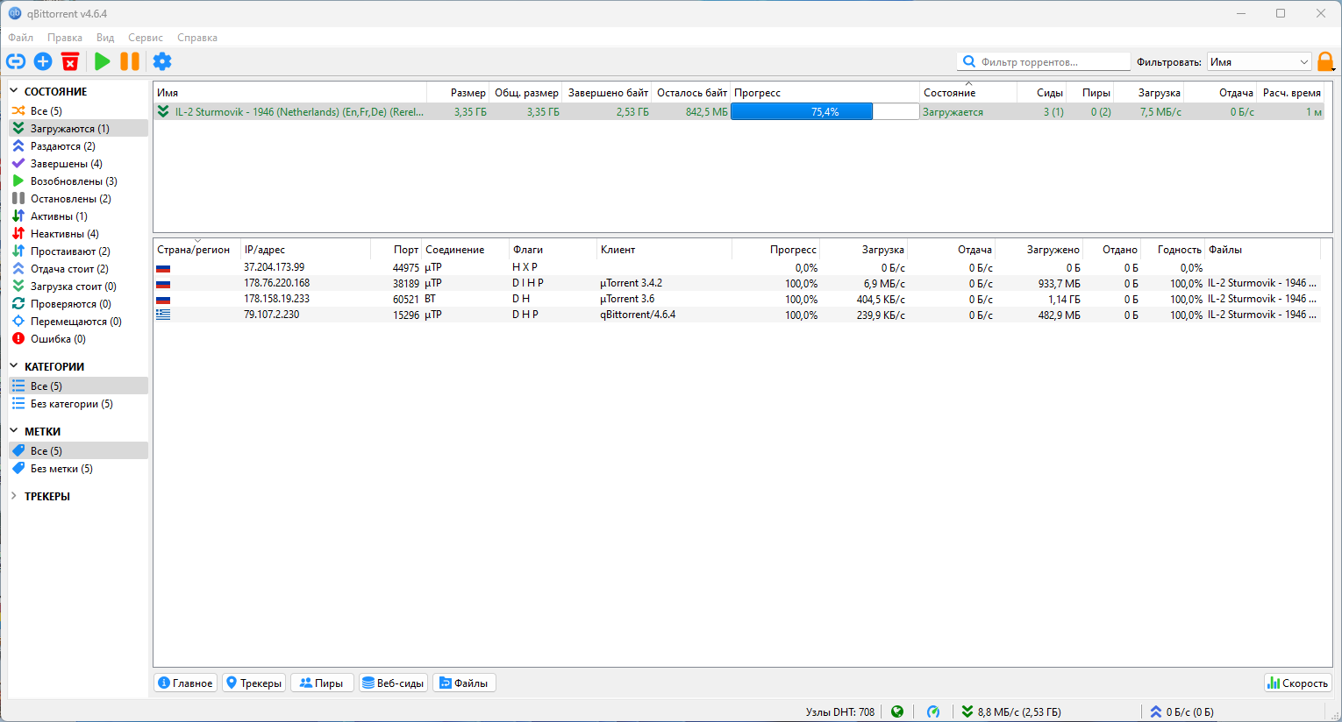Click the search magnifier icon in filter
Viewport: 1342px width, 722px height.
pyautogui.click(x=969, y=61)
